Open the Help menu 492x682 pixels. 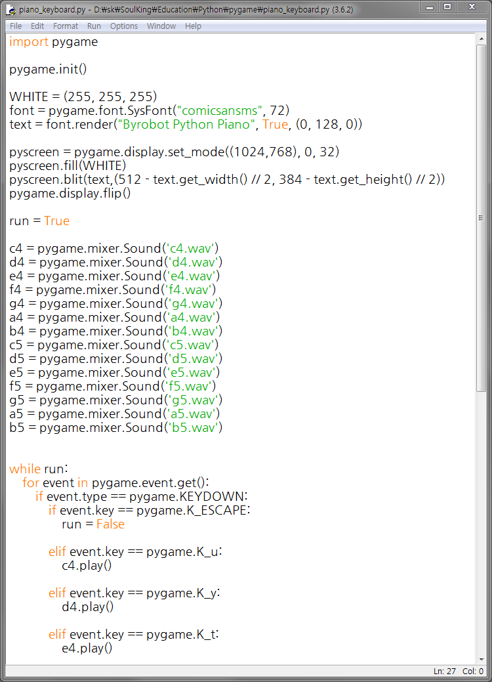click(193, 26)
